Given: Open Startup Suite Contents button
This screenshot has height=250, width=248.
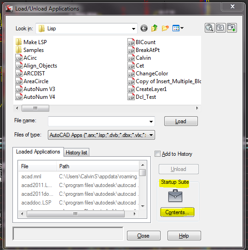Looking at the screenshot, I should 177,212.
